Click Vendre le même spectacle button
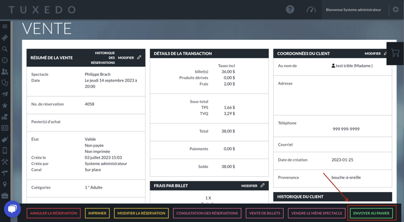The width and height of the screenshot is (404, 222). click(x=317, y=213)
